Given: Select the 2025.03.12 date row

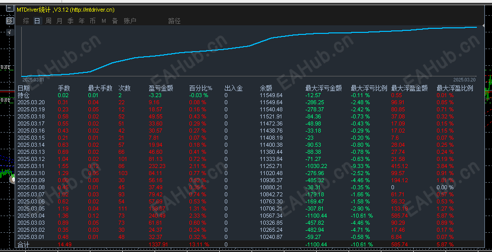Looking at the screenshot, I should coord(31,159).
